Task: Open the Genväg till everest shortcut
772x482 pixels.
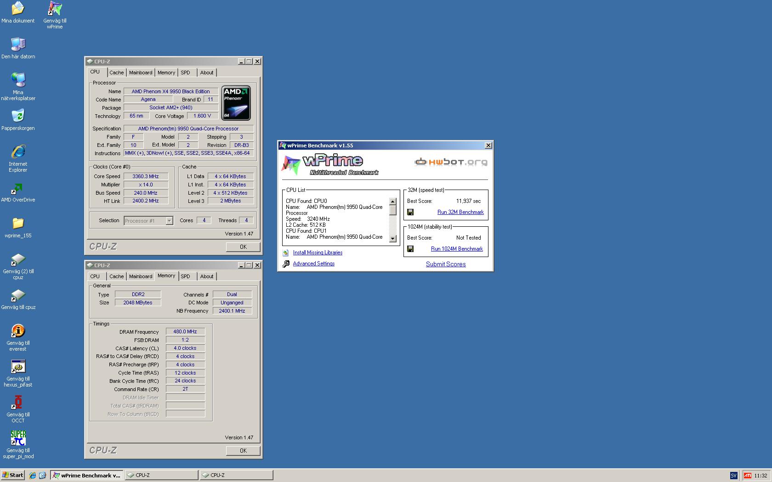Action: 18,337
